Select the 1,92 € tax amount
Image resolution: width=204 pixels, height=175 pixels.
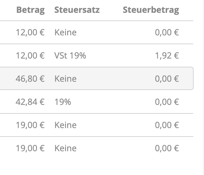coord(167,55)
